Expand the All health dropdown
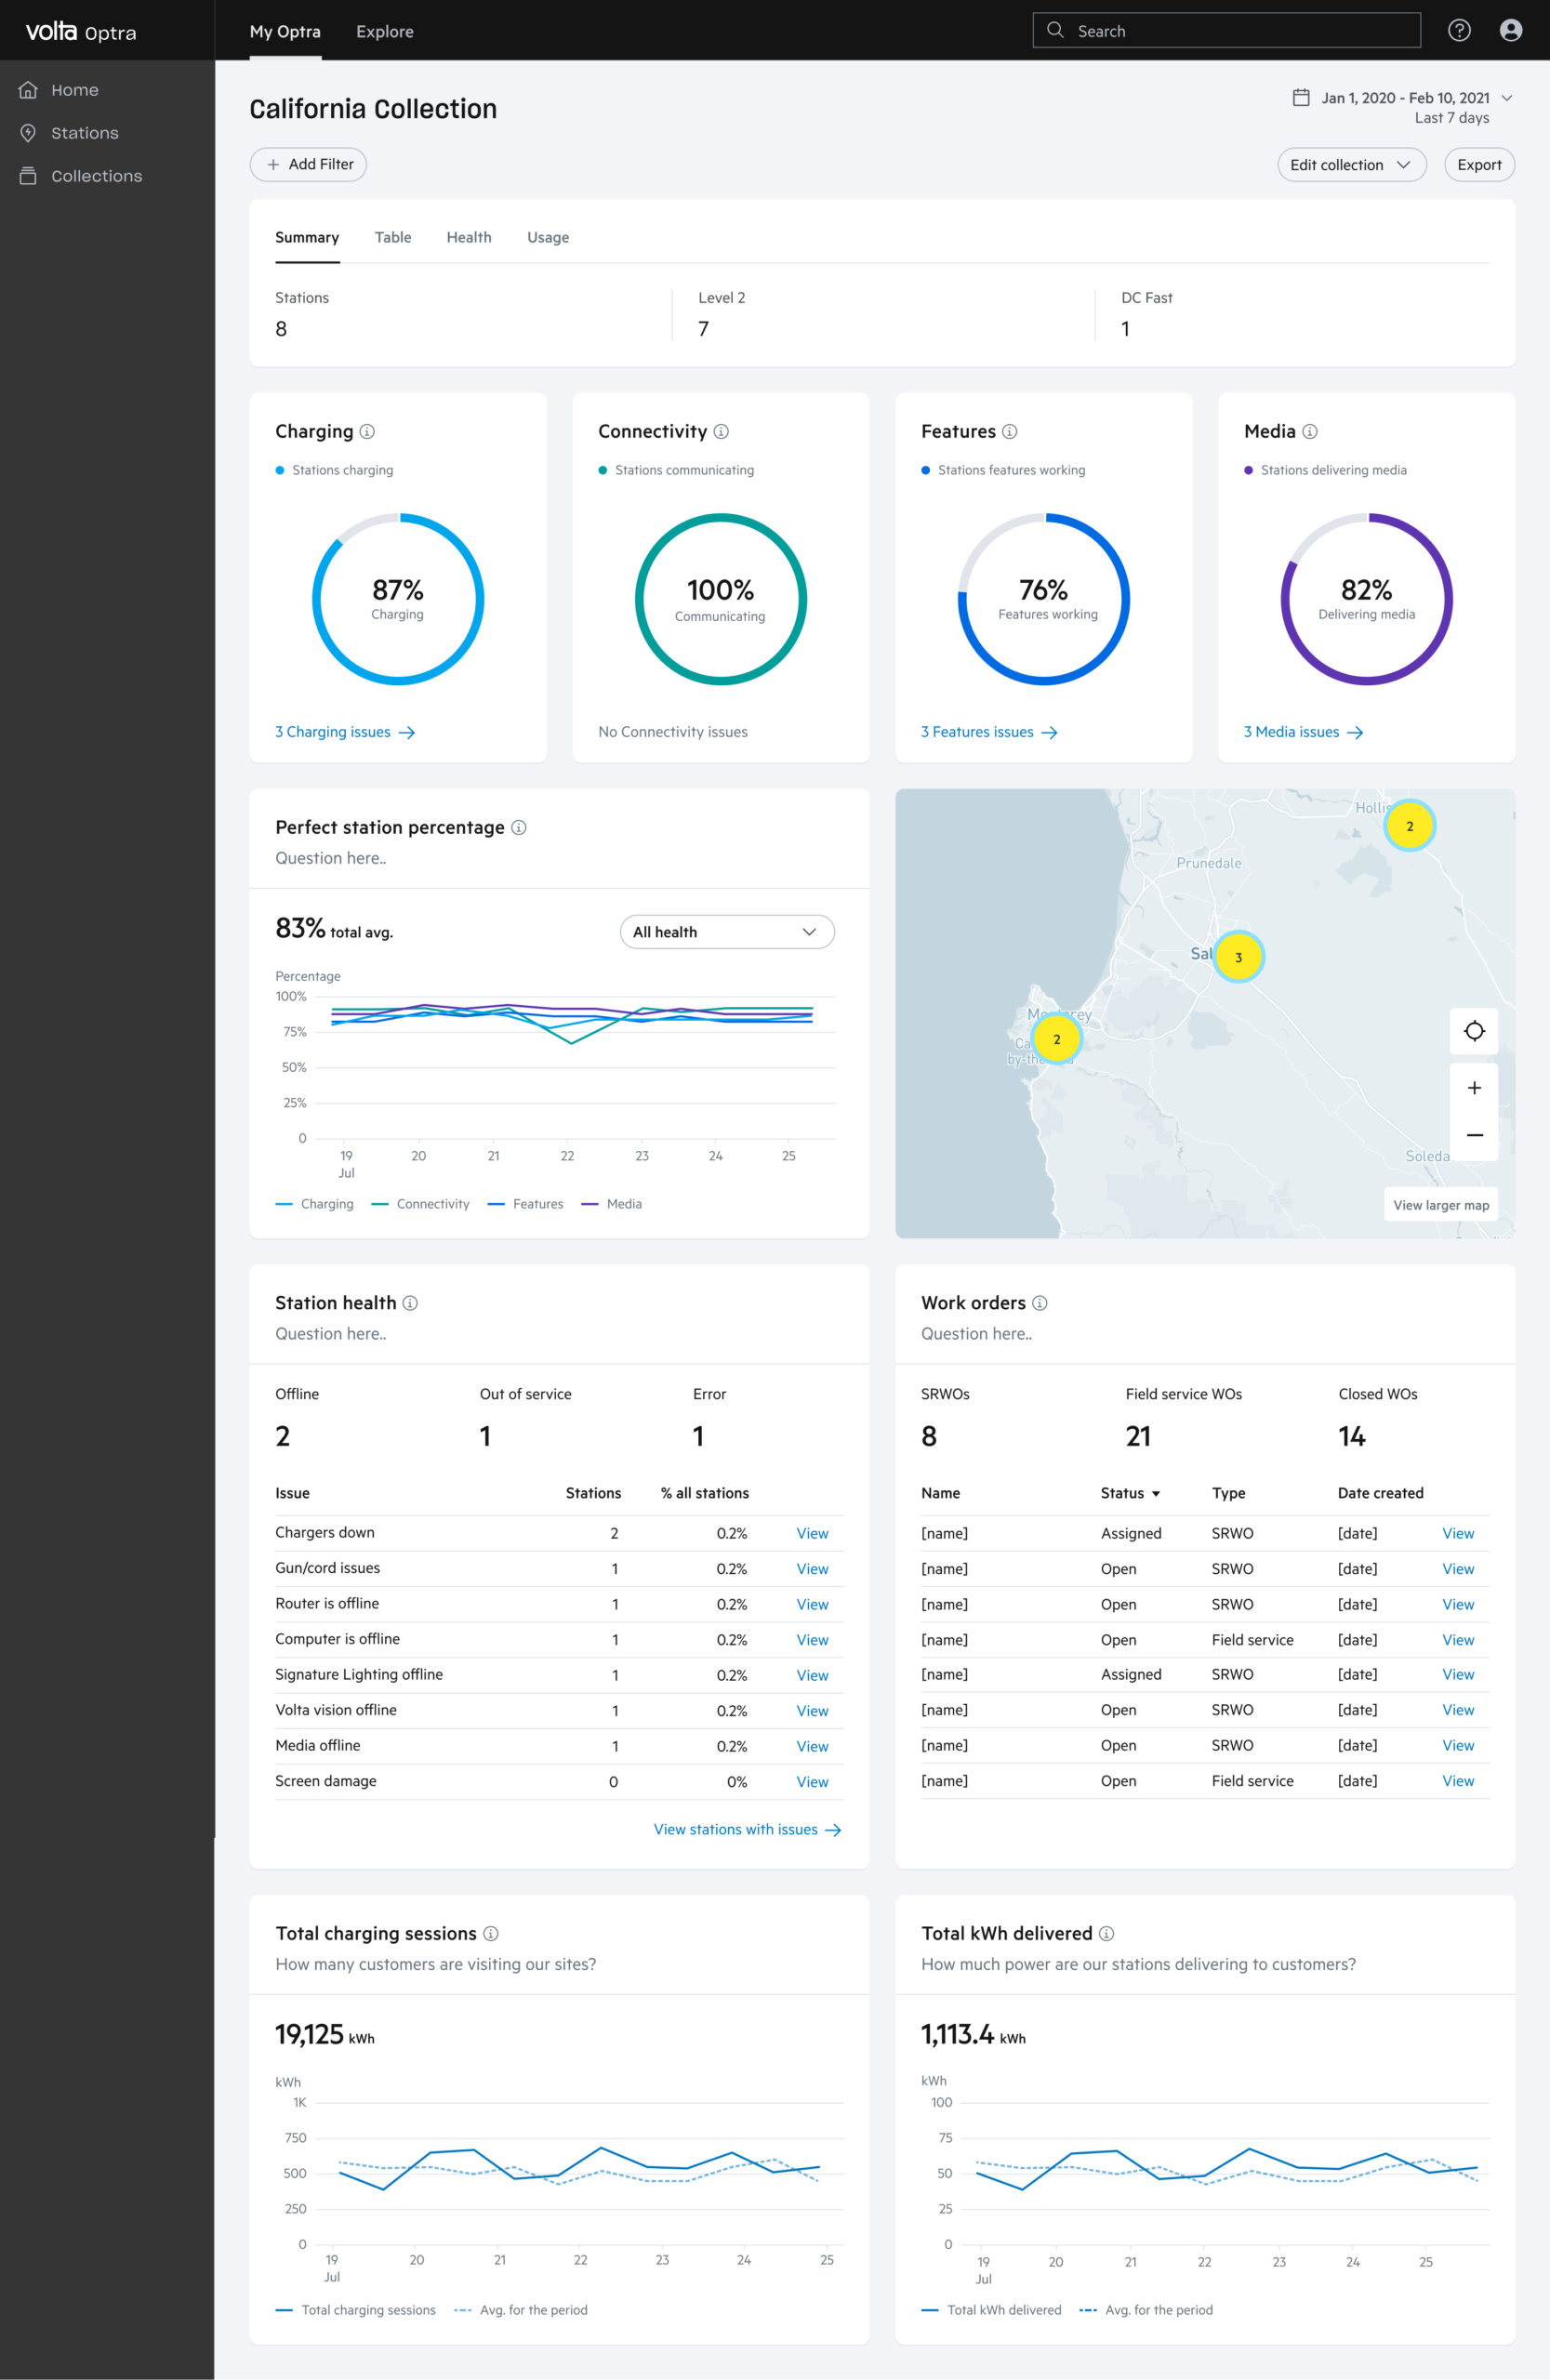The height and width of the screenshot is (2380, 1550). [727, 932]
